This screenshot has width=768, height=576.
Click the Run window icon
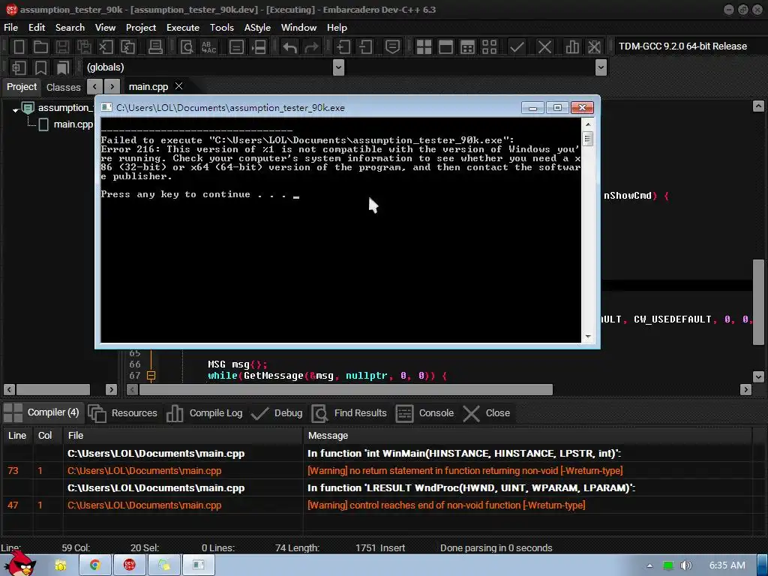(445, 47)
